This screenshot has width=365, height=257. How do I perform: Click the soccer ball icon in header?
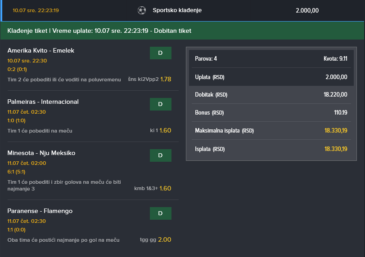141,10
